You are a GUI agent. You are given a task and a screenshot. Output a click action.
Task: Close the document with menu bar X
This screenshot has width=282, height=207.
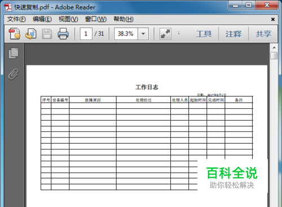pyautogui.click(x=273, y=19)
